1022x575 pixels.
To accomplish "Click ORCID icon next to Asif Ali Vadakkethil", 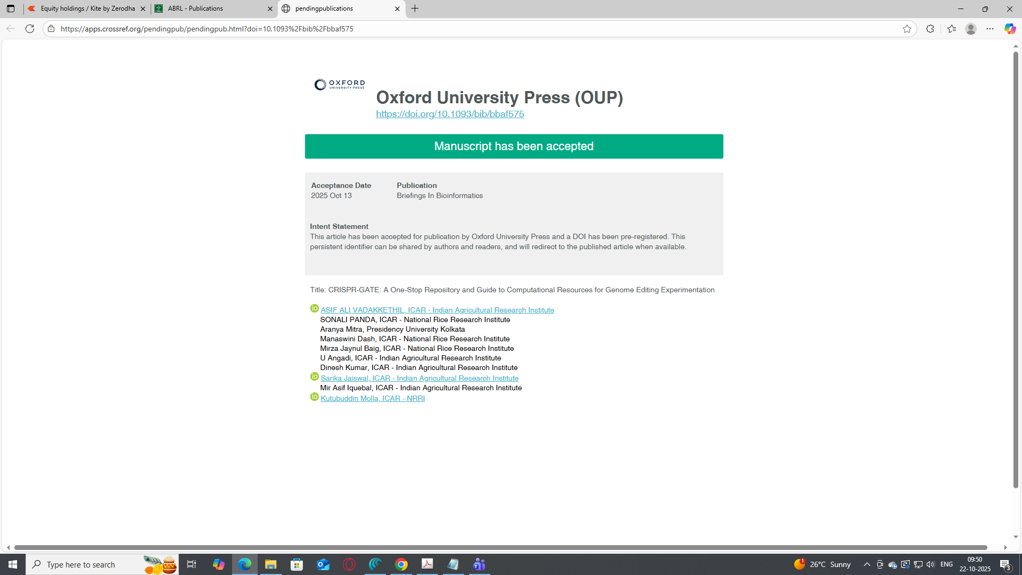I will [x=315, y=309].
